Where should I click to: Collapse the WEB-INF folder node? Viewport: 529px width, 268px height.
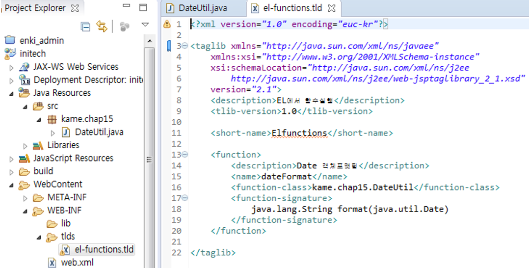[26, 211]
